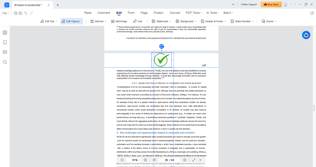Expand the Edit Text dropdown arrow
This screenshot has width=316, height=167.
pos(56,21)
